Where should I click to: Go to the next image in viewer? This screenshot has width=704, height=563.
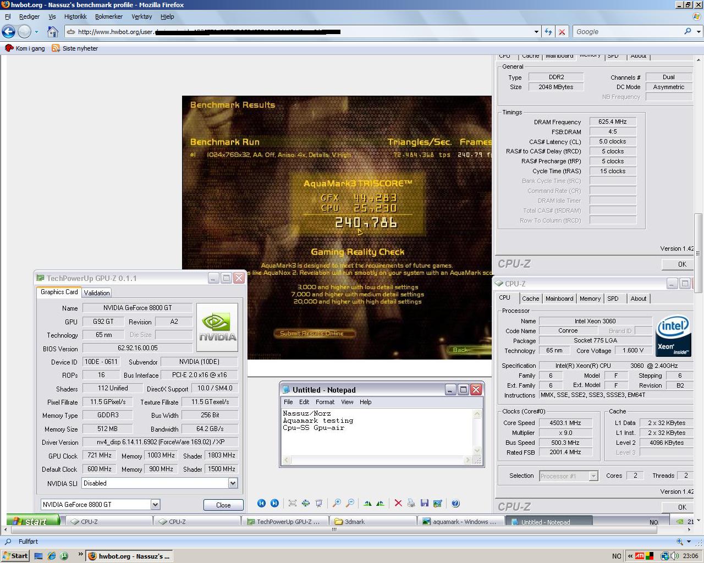point(274,503)
